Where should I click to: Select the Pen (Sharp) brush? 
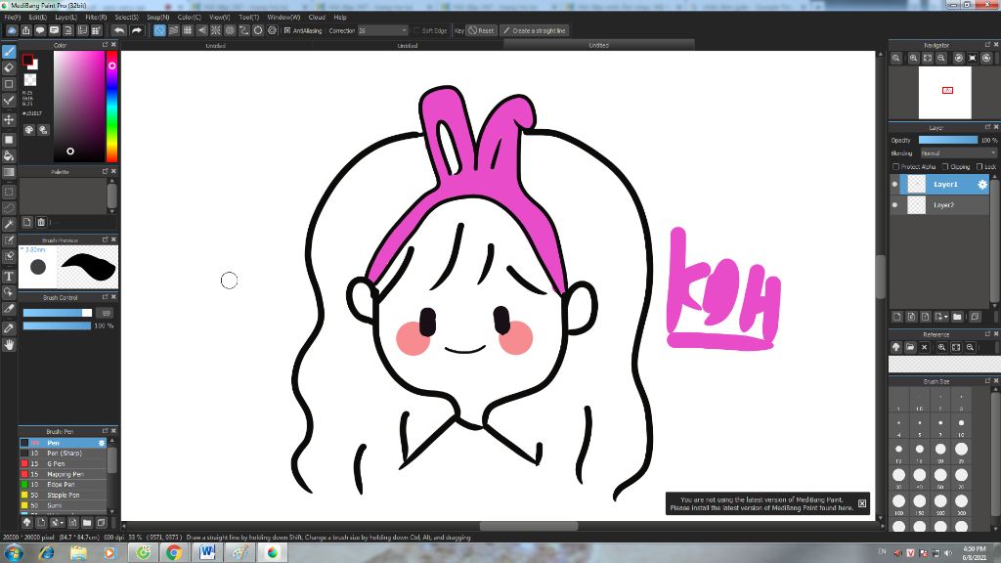(x=64, y=454)
